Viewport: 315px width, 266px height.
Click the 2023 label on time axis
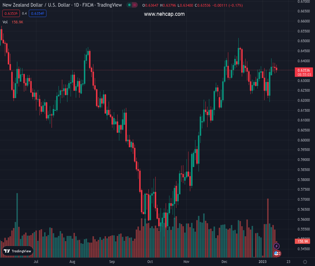coord(263,262)
